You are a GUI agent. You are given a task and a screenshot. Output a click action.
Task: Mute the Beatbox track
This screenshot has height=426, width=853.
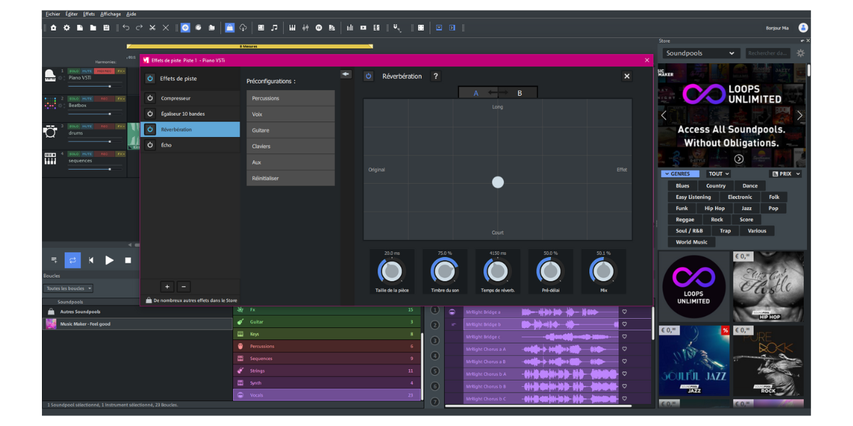pyautogui.click(x=87, y=99)
